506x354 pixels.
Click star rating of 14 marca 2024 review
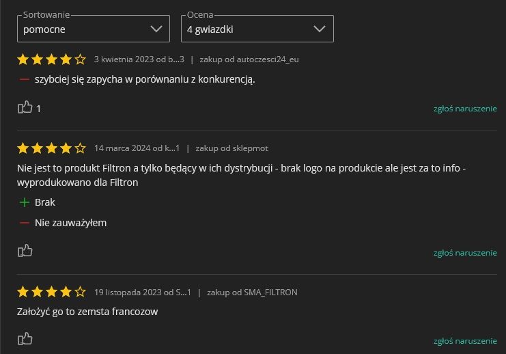click(x=51, y=148)
